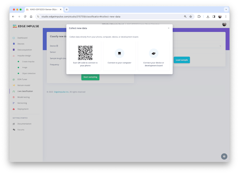Select Live classification in sidebar
This screenshot has width=239, height=174.
pos(25,91)
